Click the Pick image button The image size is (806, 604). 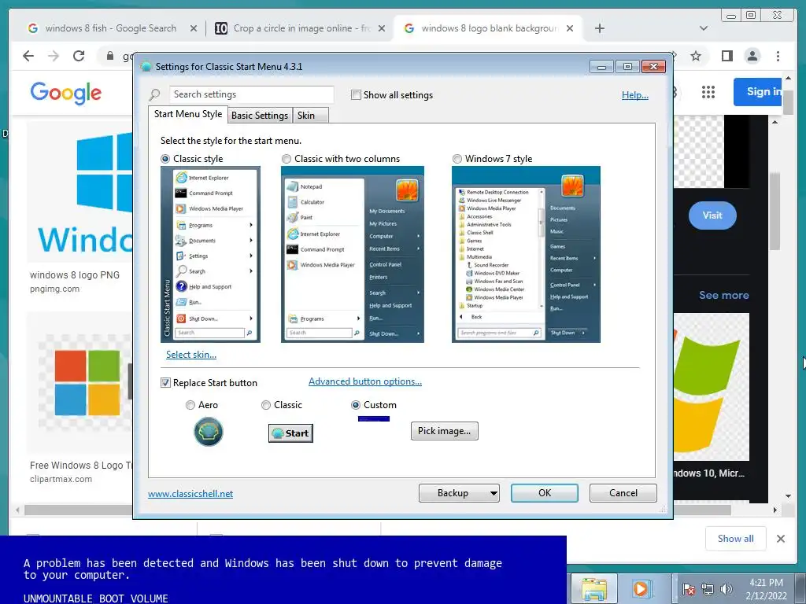445,431
